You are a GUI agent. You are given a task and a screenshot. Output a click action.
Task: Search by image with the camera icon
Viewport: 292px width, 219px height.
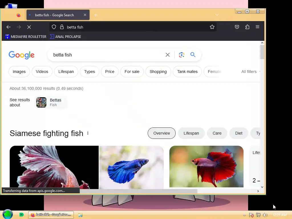point(182,55)
